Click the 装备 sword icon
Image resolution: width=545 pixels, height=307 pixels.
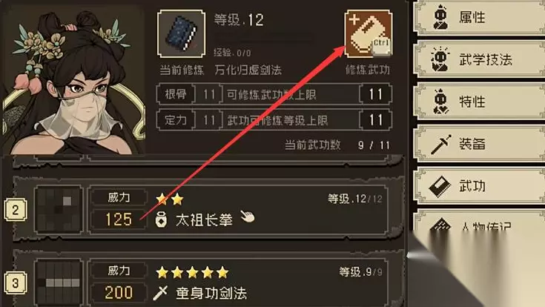pyautogui.click(x=440, y=144)
